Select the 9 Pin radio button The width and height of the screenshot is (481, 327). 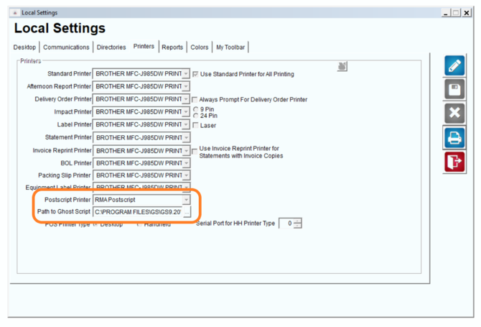pos(196,109)
